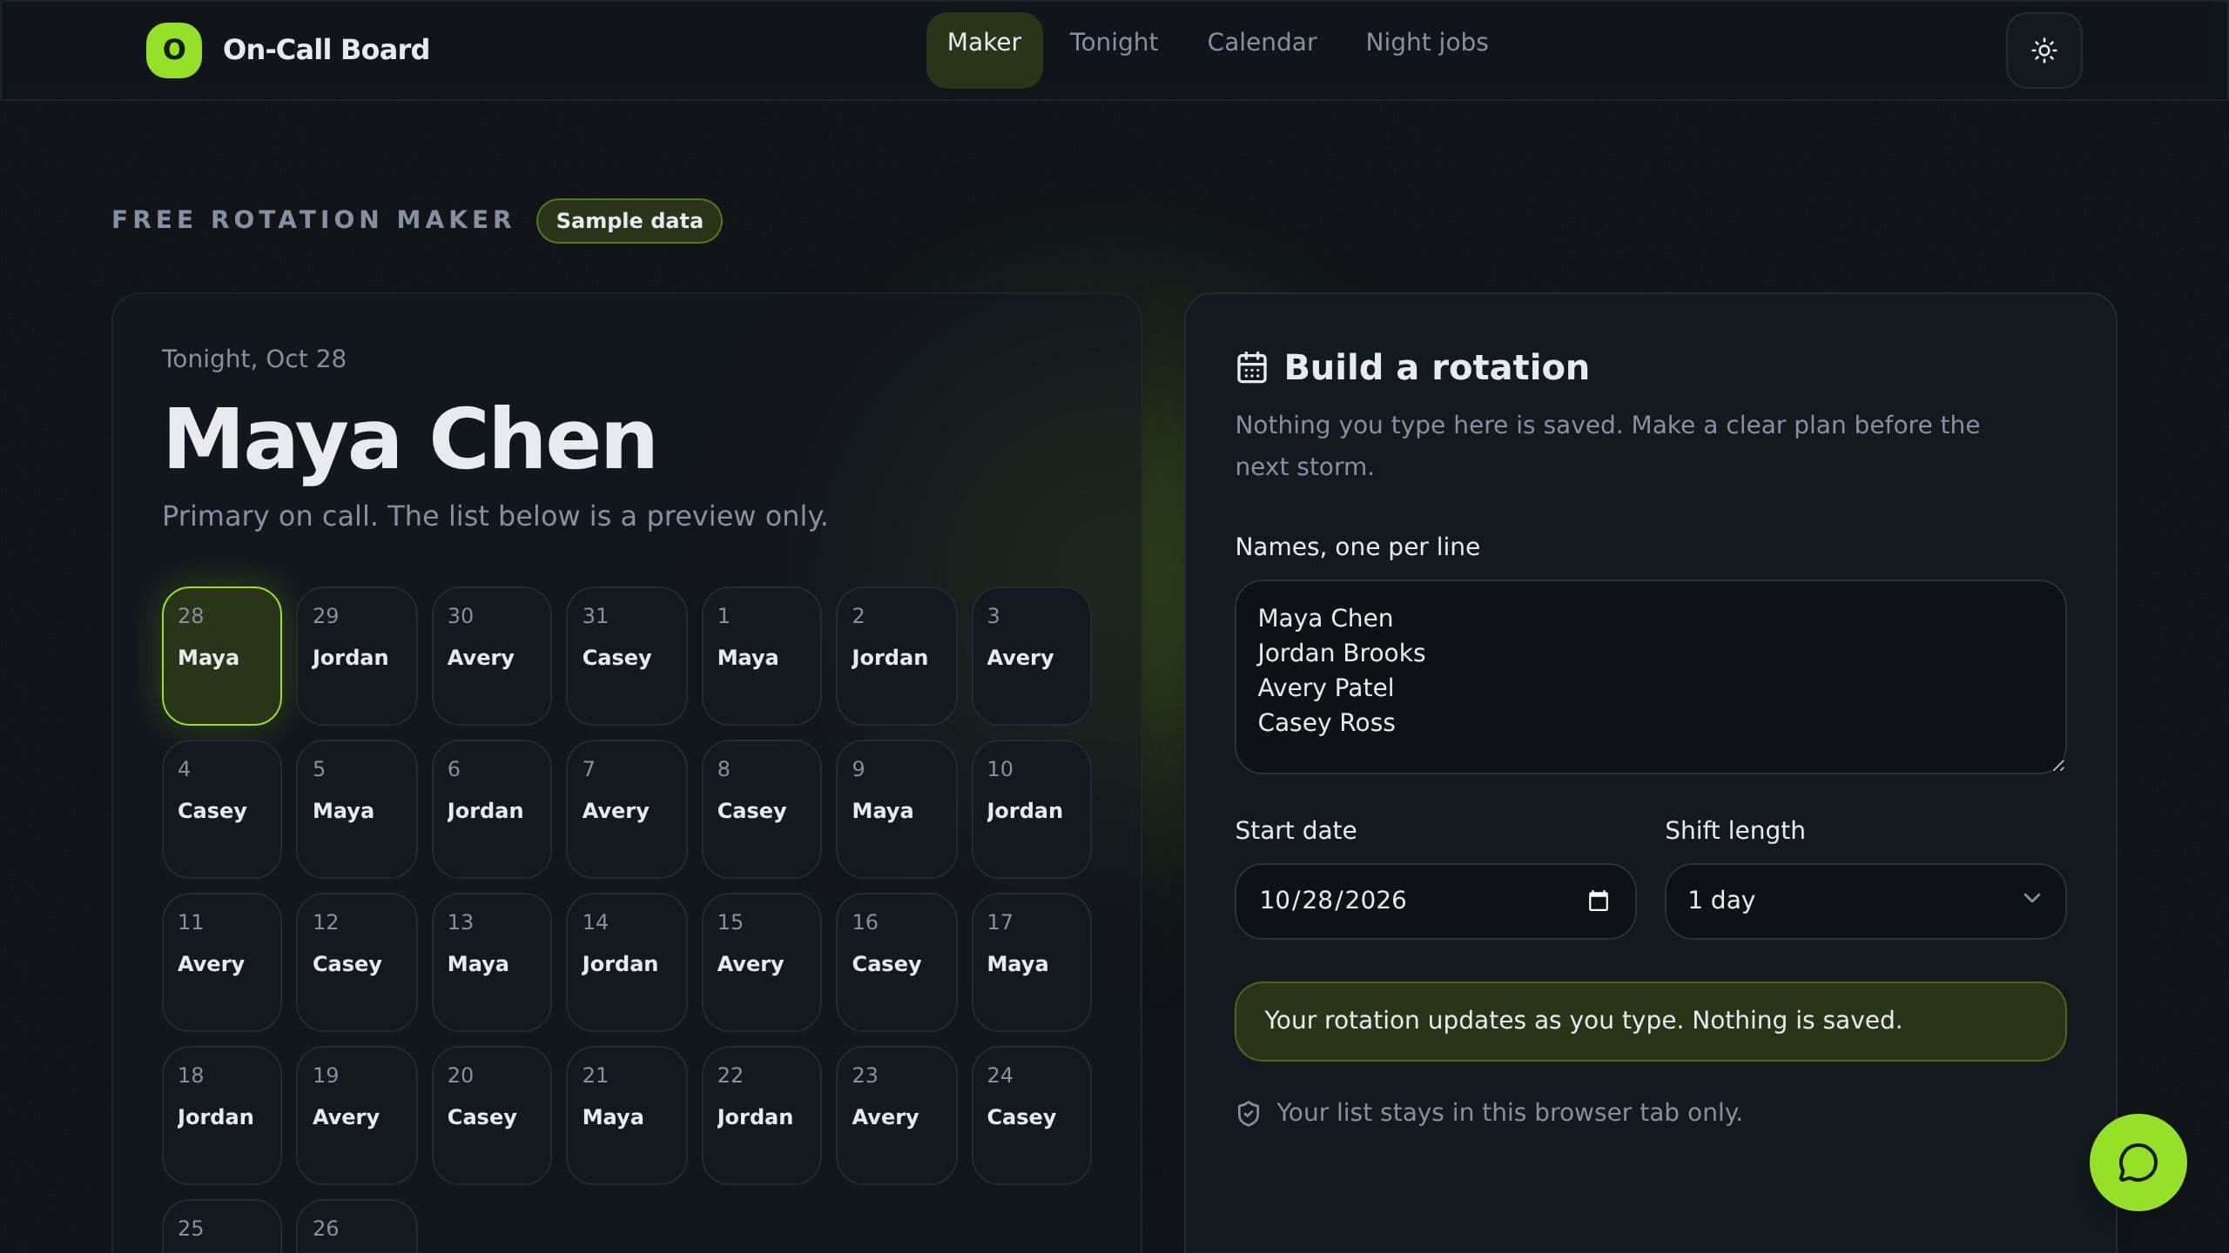2229x1253 pixels.
Task: Click 'Your list stays in this browser tab only'
Action: point(1509,1113)
